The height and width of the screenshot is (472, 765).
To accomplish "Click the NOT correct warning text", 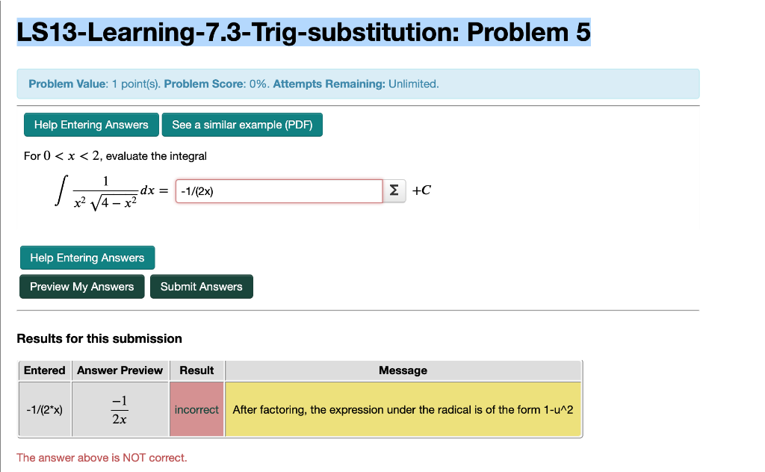I will pyautogui.click(x=102, y=457).
